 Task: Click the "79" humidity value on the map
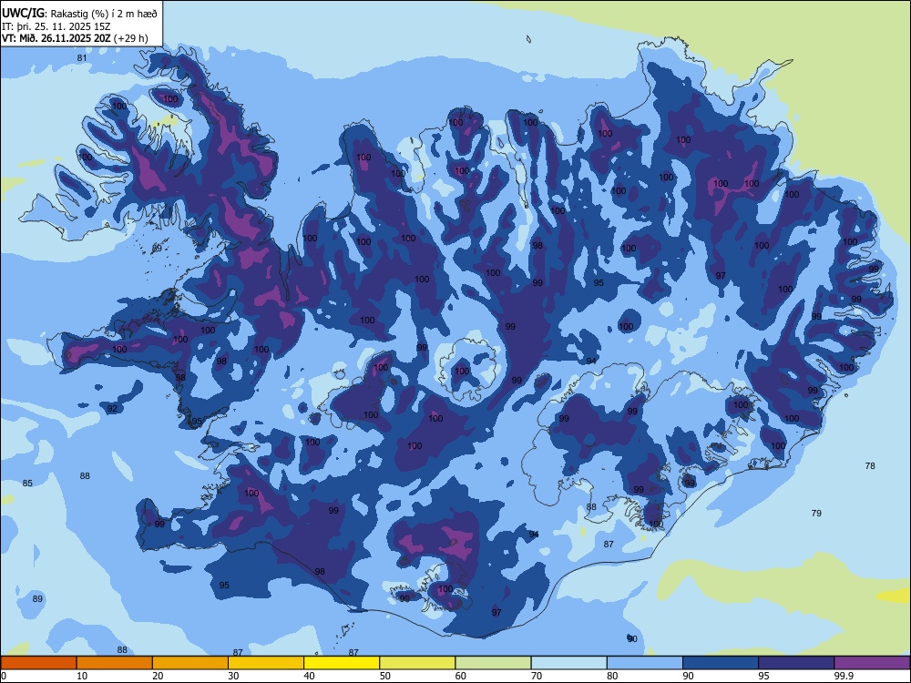coord(816,513)
